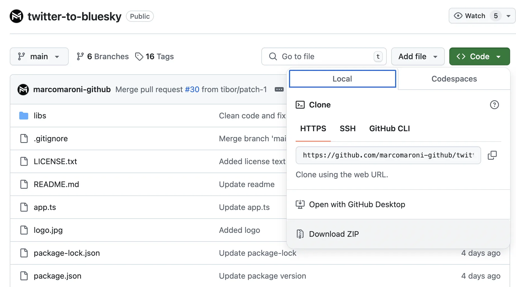Open 'Added logo' commit message
516x287 pixels.
(240, 230)
